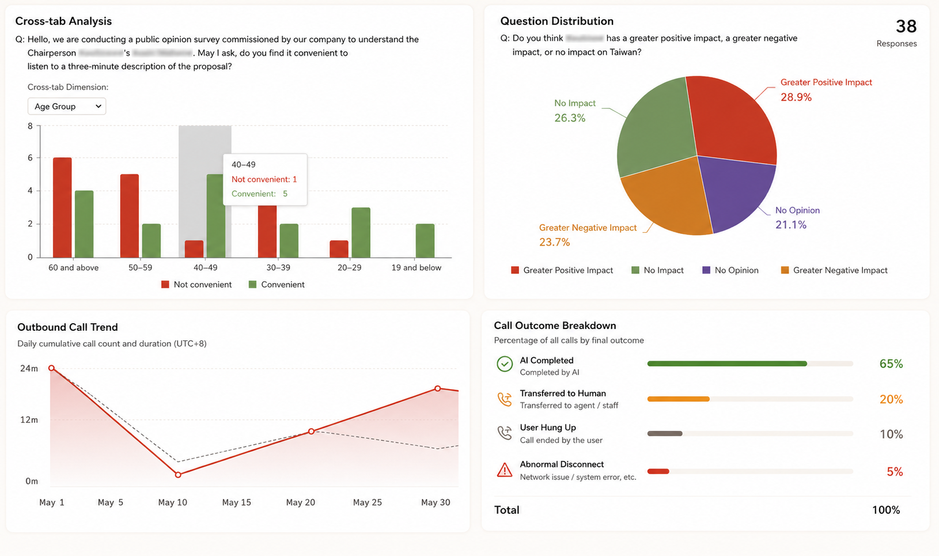Toggle Greater Negative Impact legend under pie chart
The height and width of the screenshot is (556, 939).
point(834,270)
